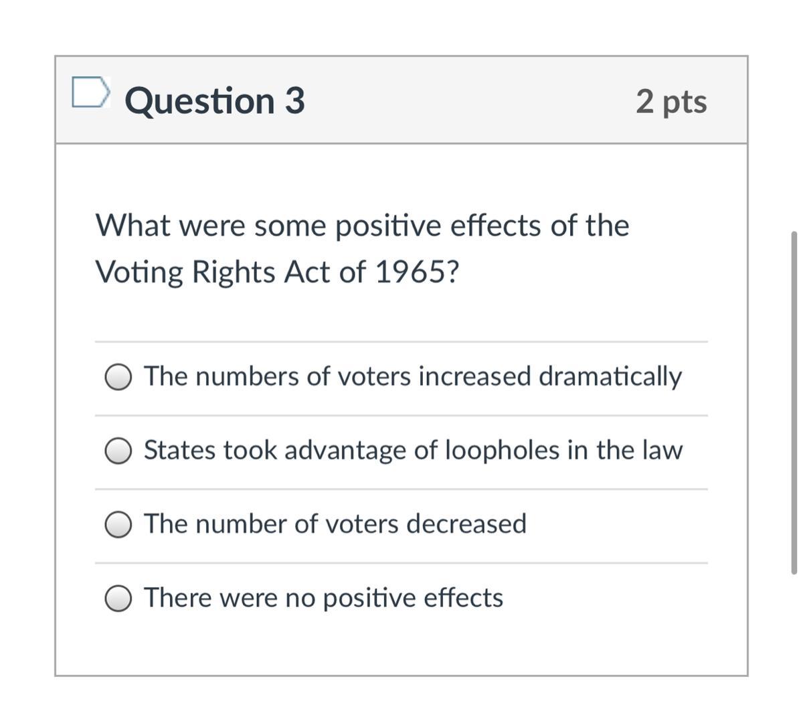Mark the radio button for 'There were no positive effects'
Screen dimensions: 803x717
[x=118, y=599]
